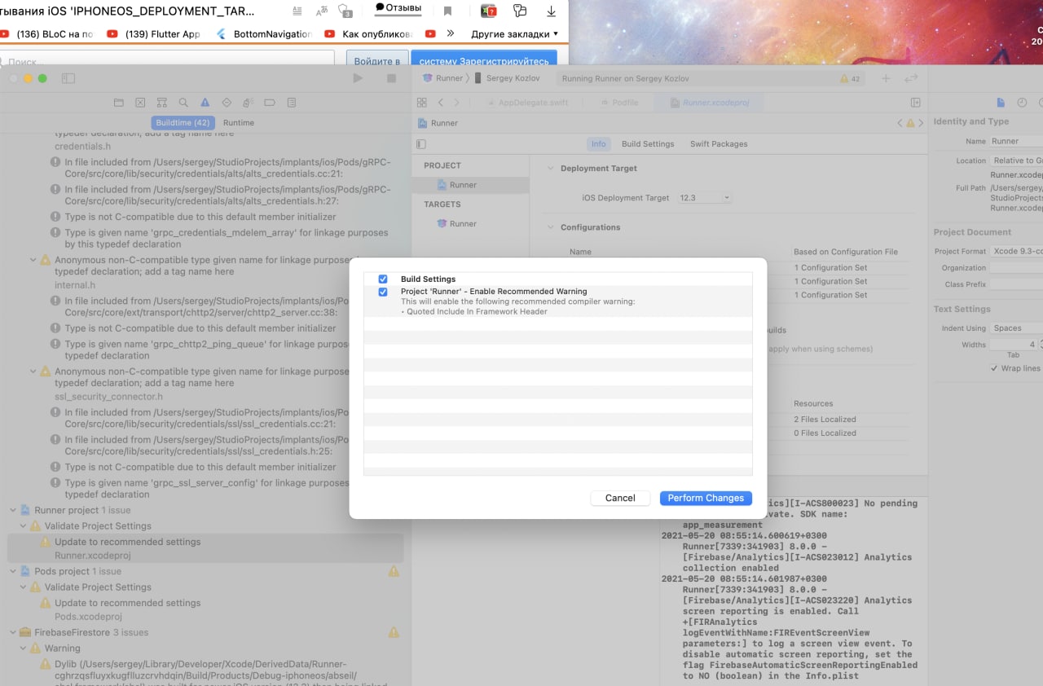Open the Podfile editor tab

coord(618,103)
